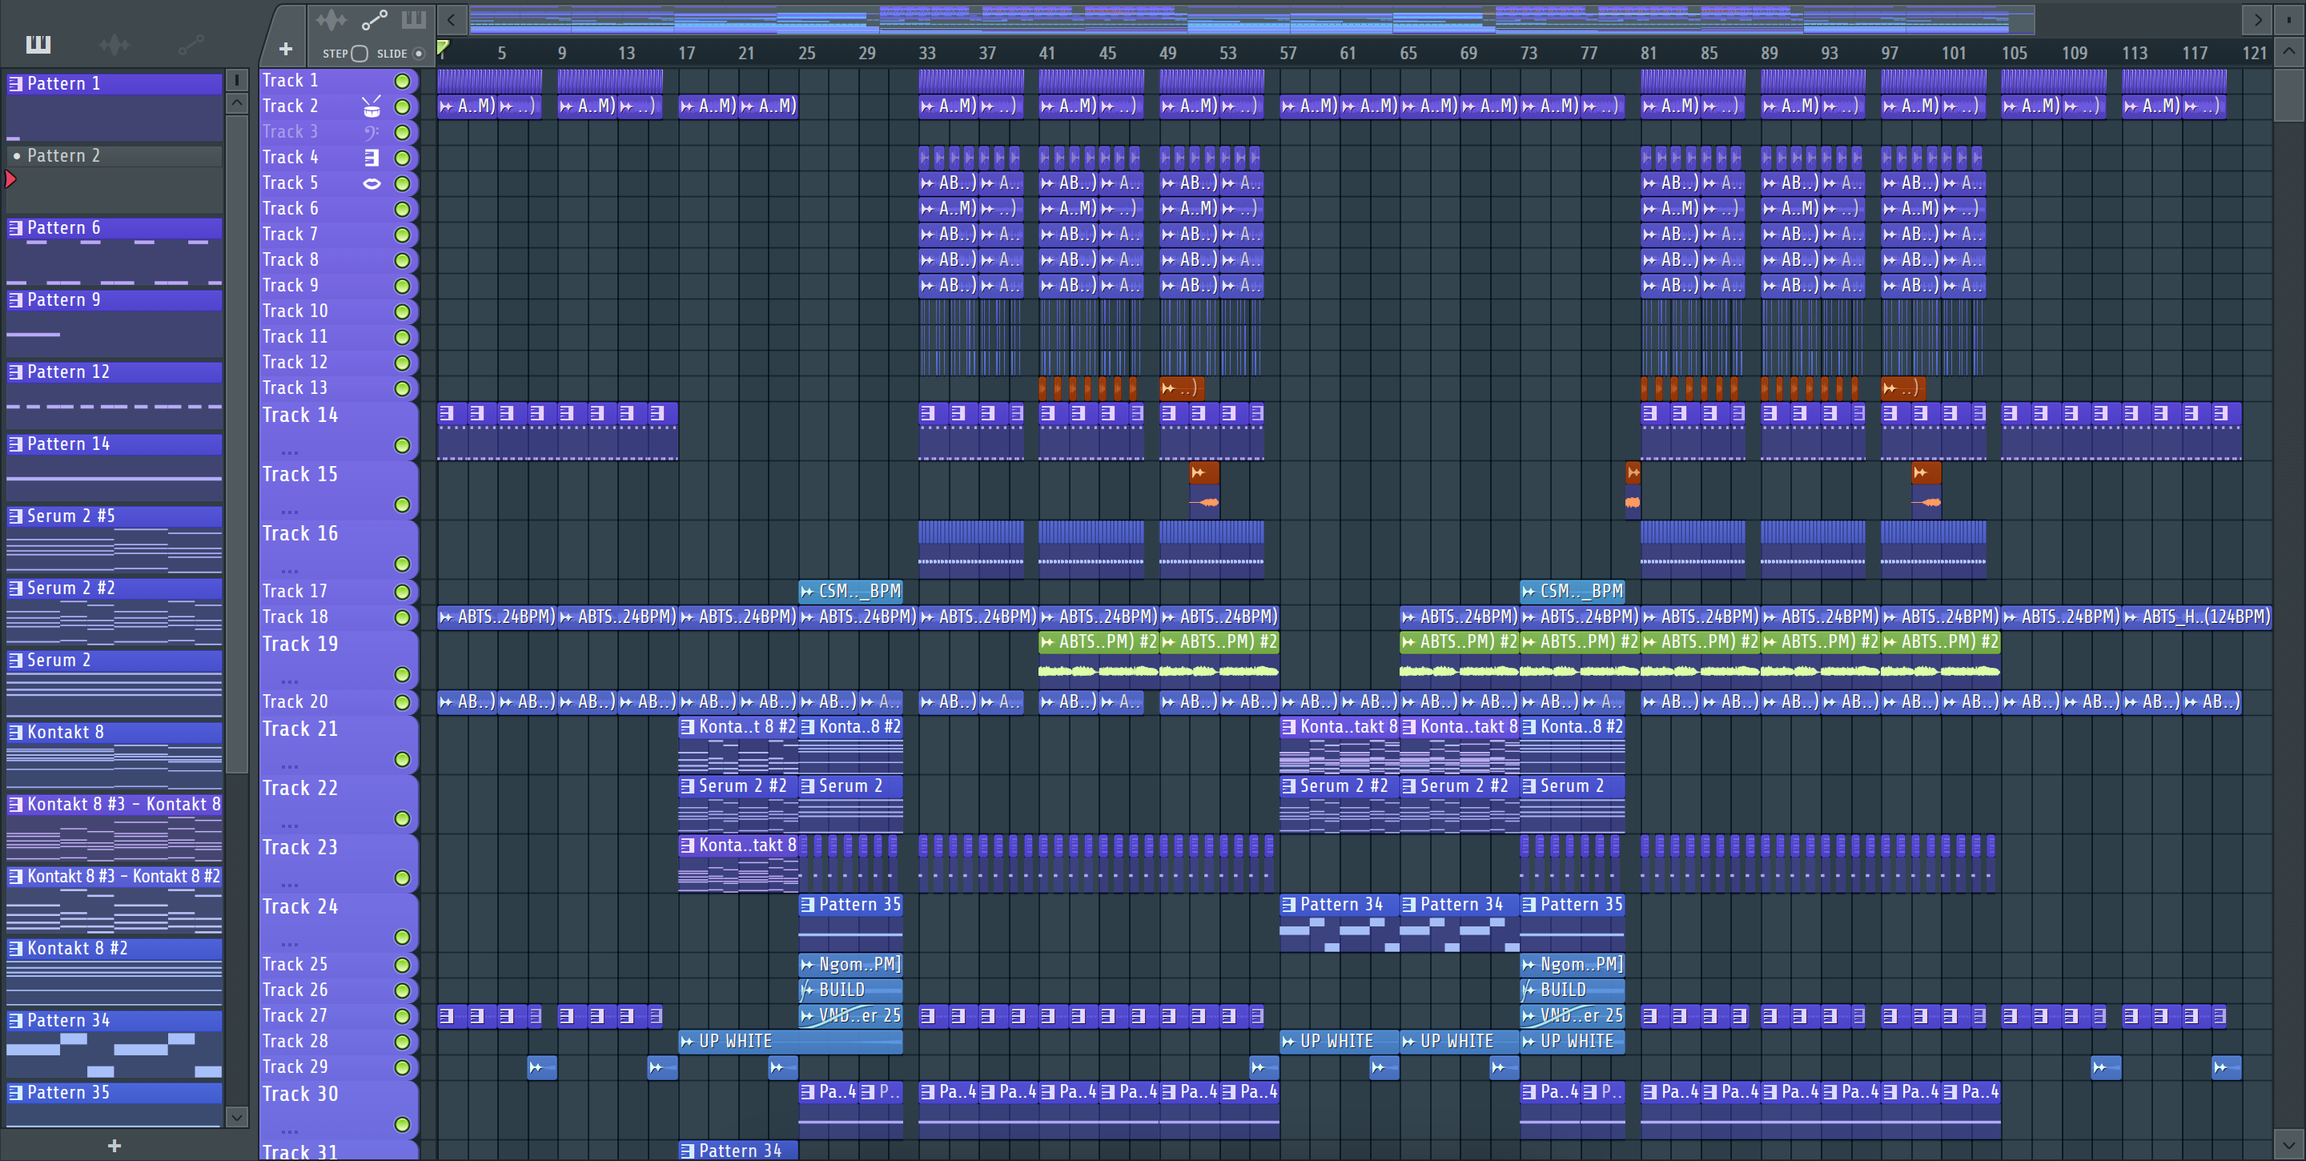Show automation clips in the picker panel
Viewport: 2306px width, 1161px height.
[191, 44]
